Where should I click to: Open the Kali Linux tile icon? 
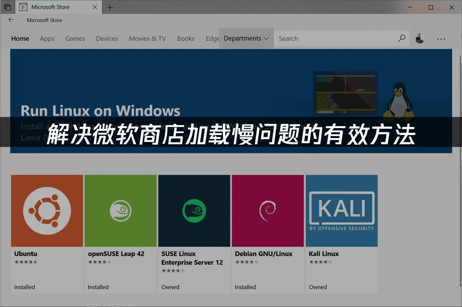coord(341,210)
